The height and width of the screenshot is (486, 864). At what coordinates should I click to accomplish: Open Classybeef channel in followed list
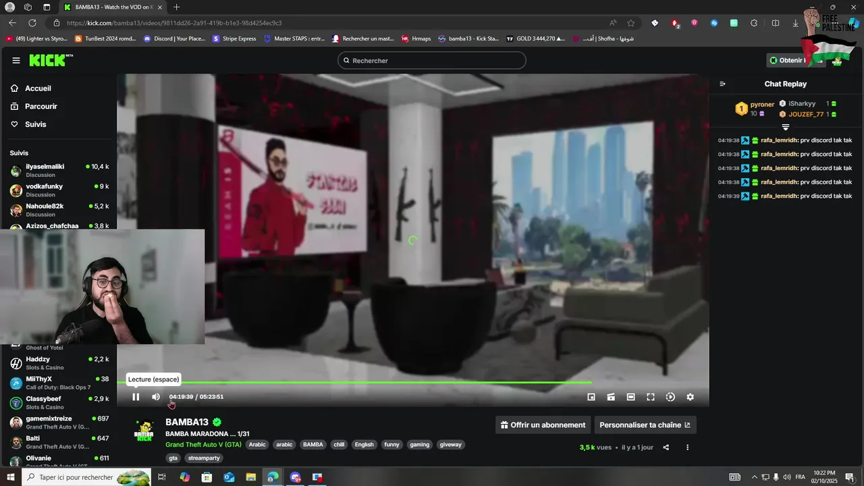[59, 402]
